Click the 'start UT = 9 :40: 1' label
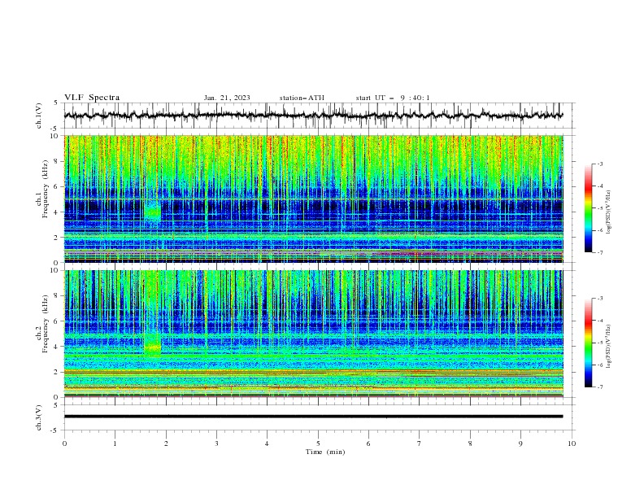Screen dimensions: 644x498 (x=393, y=98)
